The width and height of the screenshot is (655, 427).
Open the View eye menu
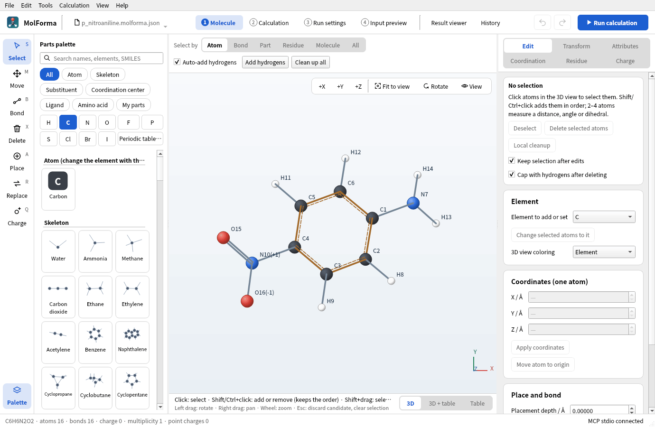471,86
